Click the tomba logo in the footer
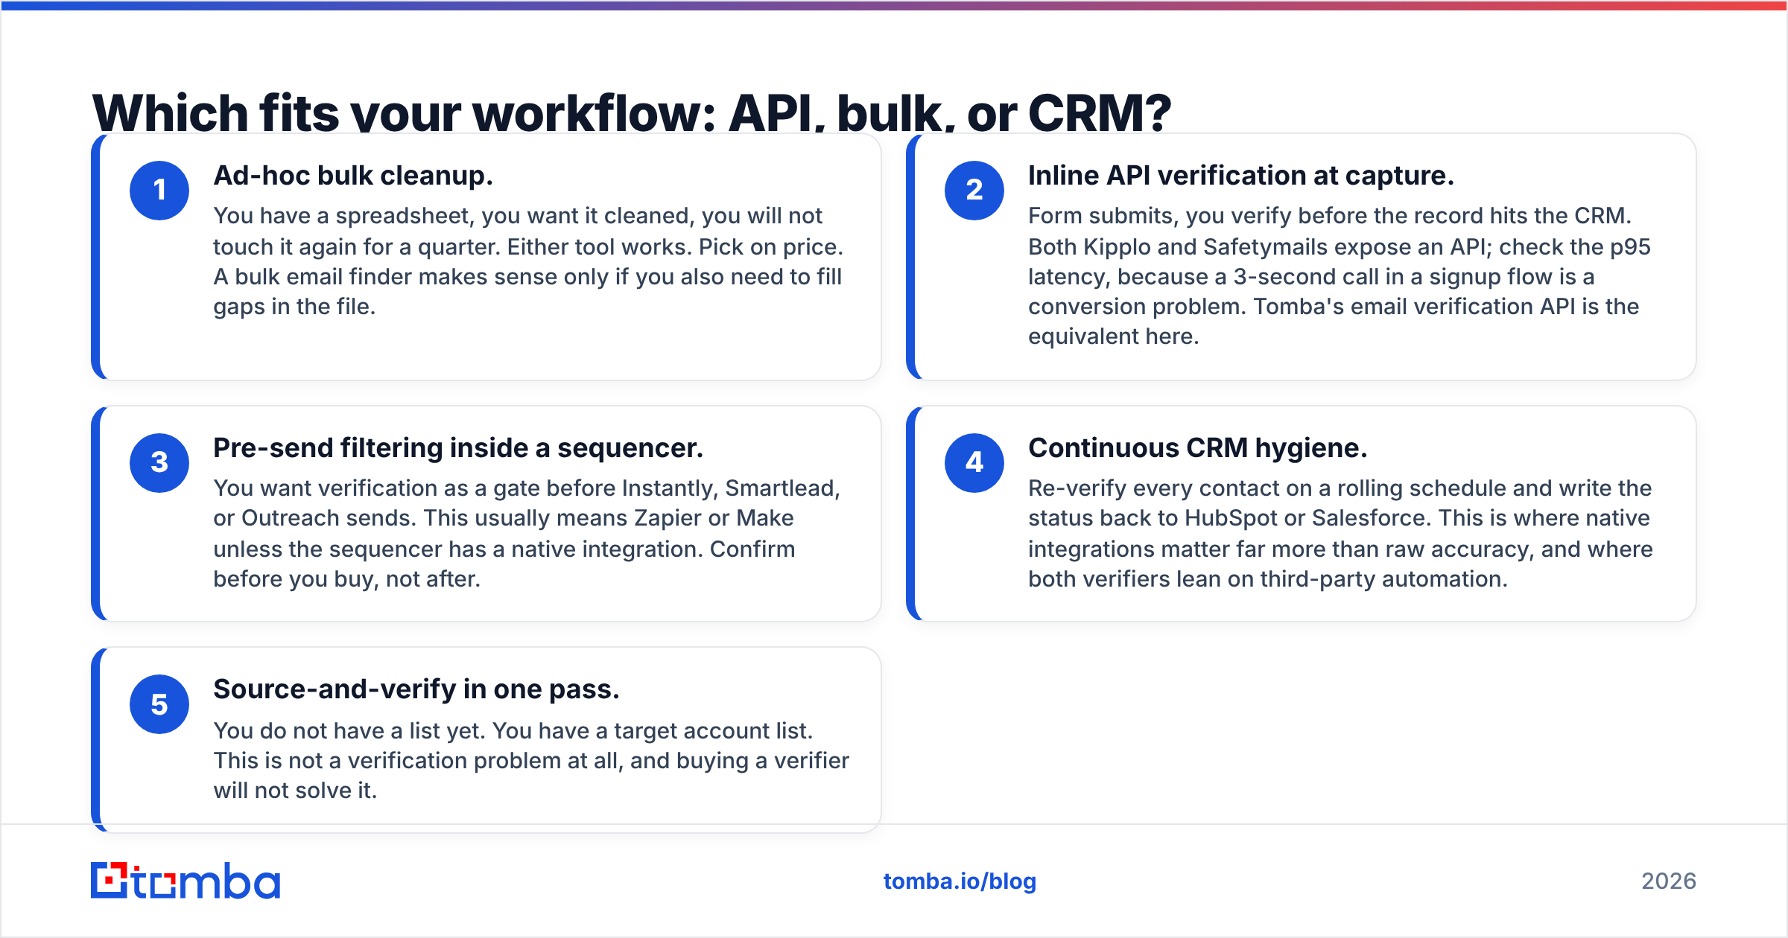 point(186,881)
